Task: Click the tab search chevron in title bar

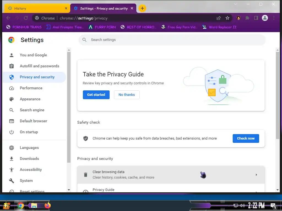Action: point(235,4)
